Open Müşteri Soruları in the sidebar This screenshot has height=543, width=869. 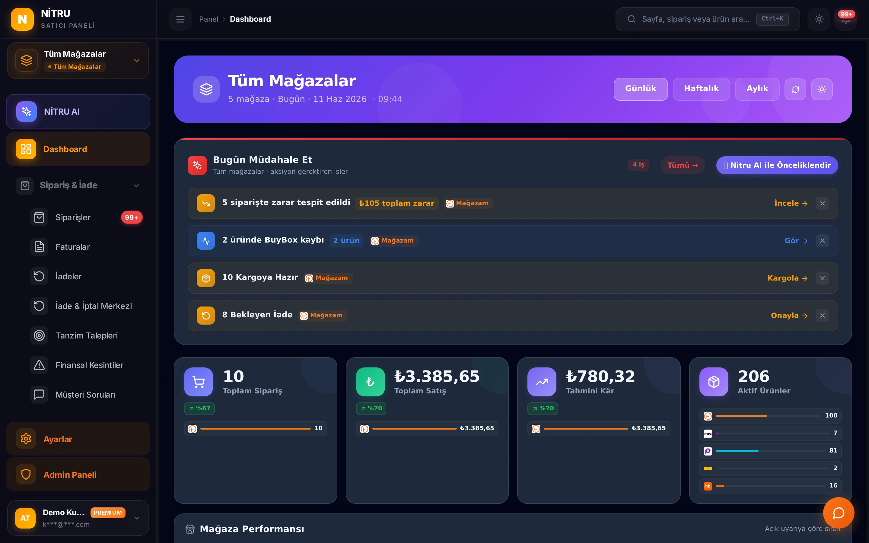coord(86,394)
